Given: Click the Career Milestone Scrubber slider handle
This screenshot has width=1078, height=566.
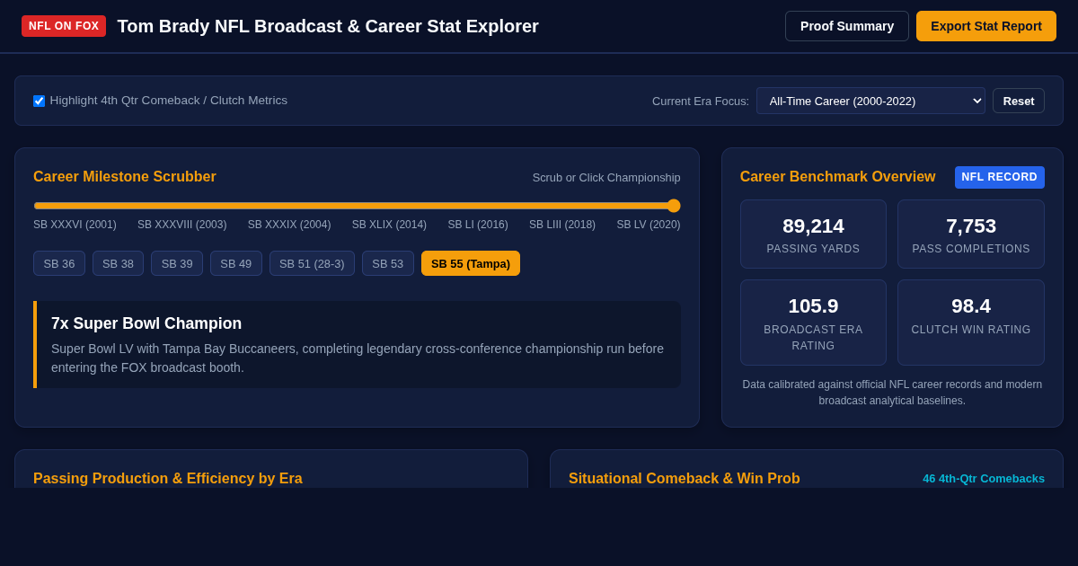Looking at the screenshot, I should click(674, 206).
